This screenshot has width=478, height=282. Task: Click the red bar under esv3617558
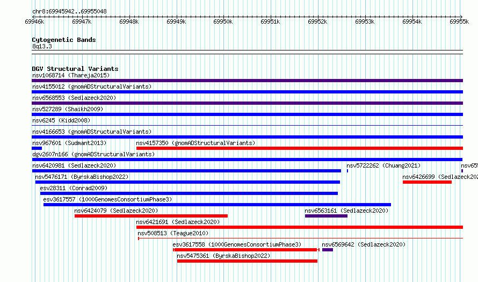pyautogui.click(x=247, y=250)
